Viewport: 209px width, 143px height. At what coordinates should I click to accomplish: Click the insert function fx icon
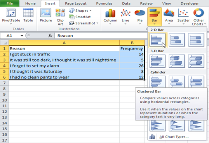pyautogui.click(x=50, y=36)
